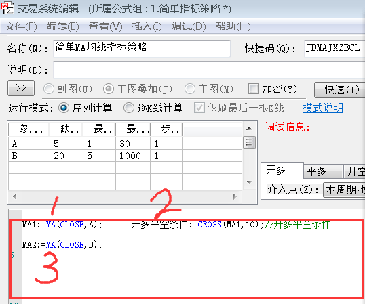Click the vertical scrollbar thumb in parameter table
This screenshot has height=304, width=365.
click(249, 142)
